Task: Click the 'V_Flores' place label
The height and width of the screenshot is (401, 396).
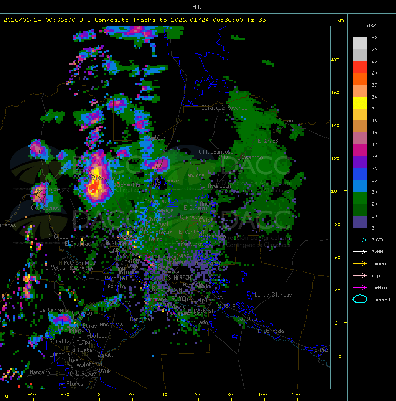Action: (72, 384)
